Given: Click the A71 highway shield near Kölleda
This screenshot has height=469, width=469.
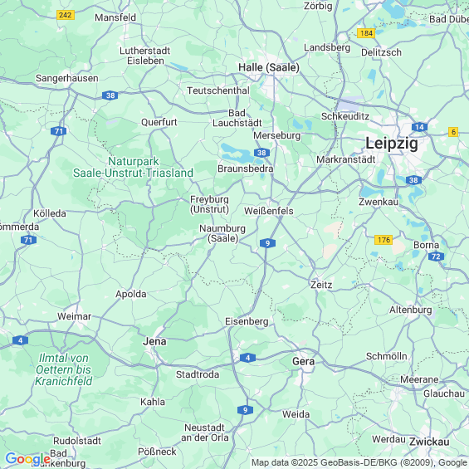Looking at the screenshot, I should (29, 240).
